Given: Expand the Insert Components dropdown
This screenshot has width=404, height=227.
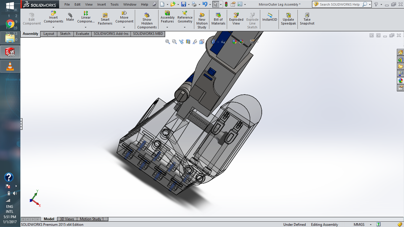Looking at the screenshot, I should coord(53,27).
